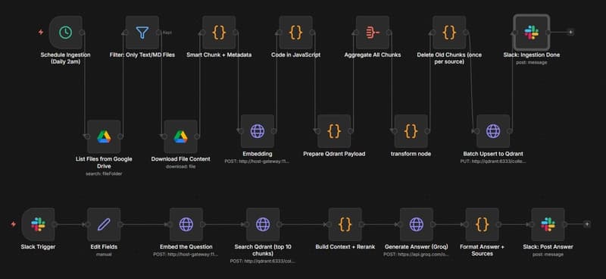Open the List Files from Google Drive node
Viewport: 606px width, 279px height.
click(x=104, y=136)
